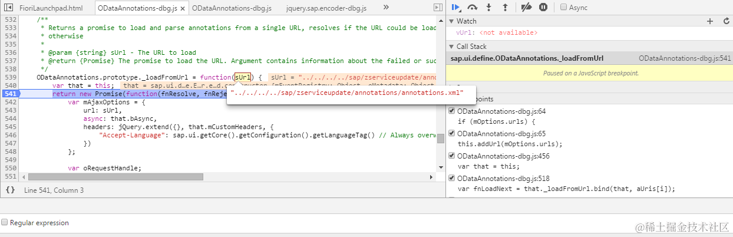Click the 'Line 541, Column 3' status text

tap(54, 190)
